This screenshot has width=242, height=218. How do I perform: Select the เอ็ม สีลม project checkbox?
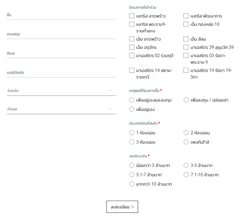186,39
